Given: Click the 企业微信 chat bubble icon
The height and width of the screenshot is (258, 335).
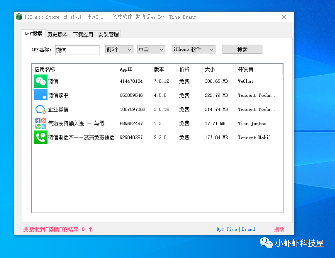Looking at the screenshot, I should [41, 109].
